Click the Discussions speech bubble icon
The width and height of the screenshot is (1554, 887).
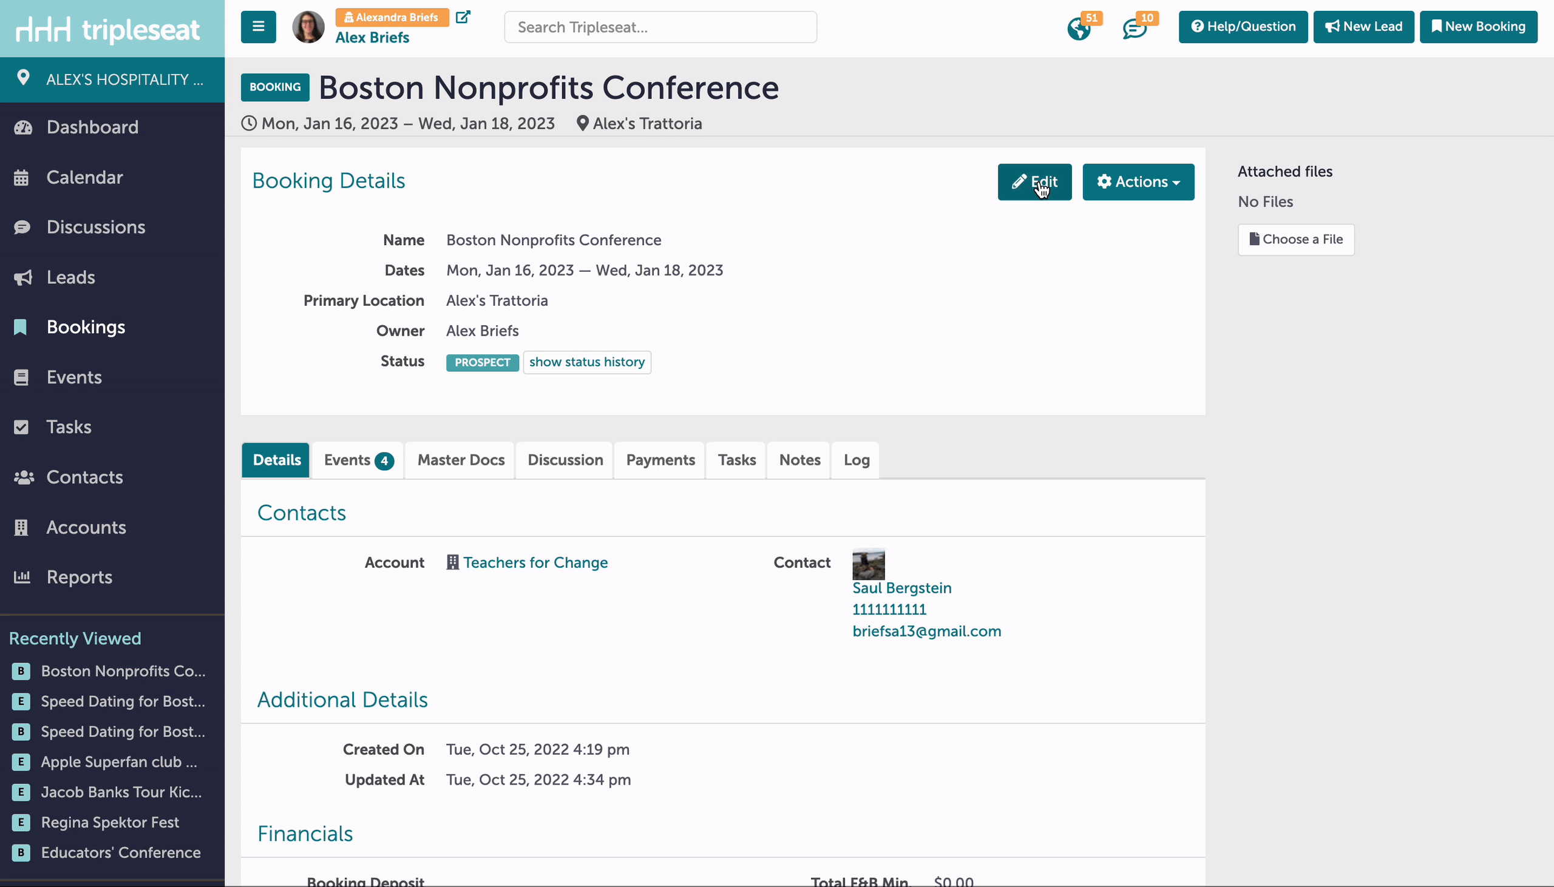[22, 228]
